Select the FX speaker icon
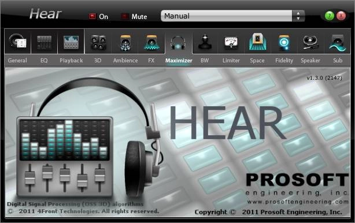The image size is (355, 223). [151, 42]
